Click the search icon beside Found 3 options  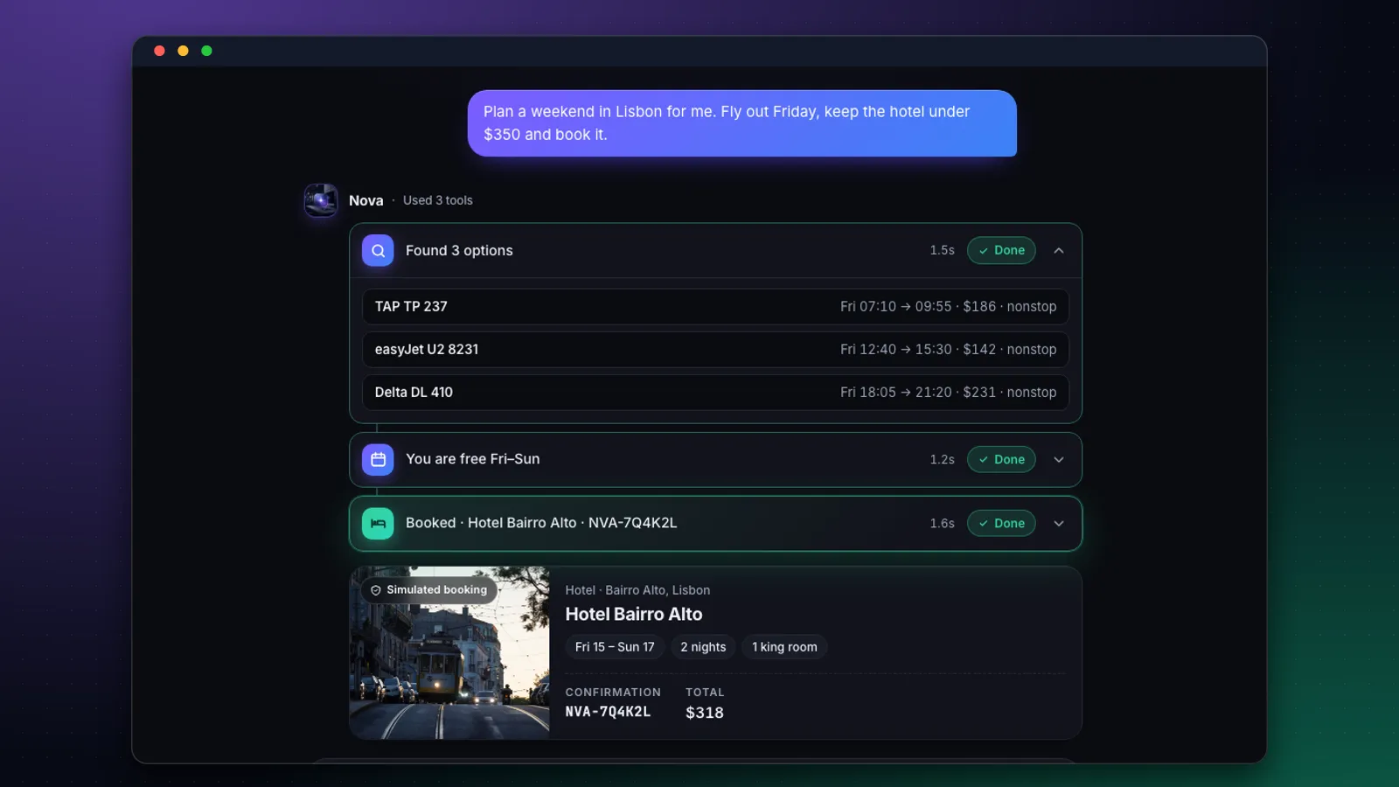click(x=378, y=250)
